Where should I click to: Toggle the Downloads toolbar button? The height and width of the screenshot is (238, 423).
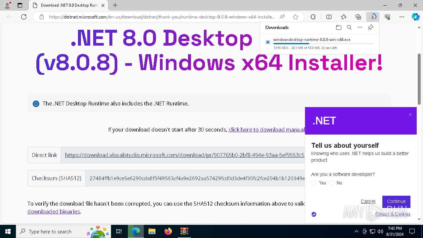coord(373,17)
